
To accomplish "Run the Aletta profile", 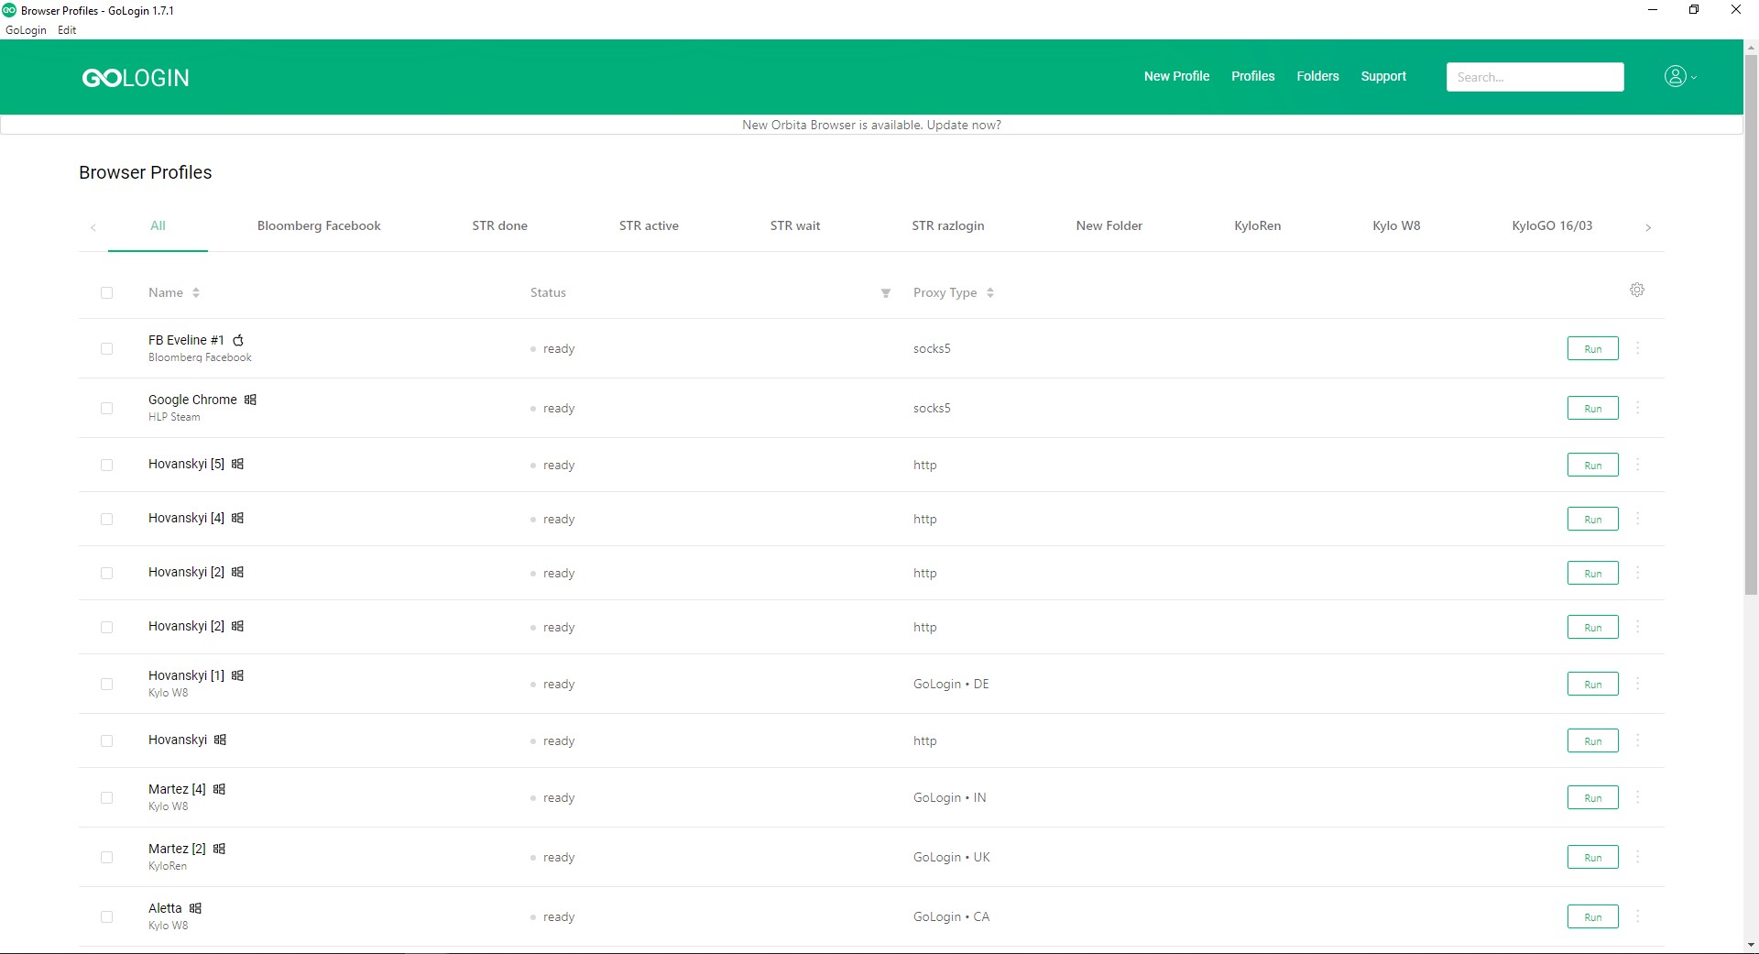I will 1593,916.
